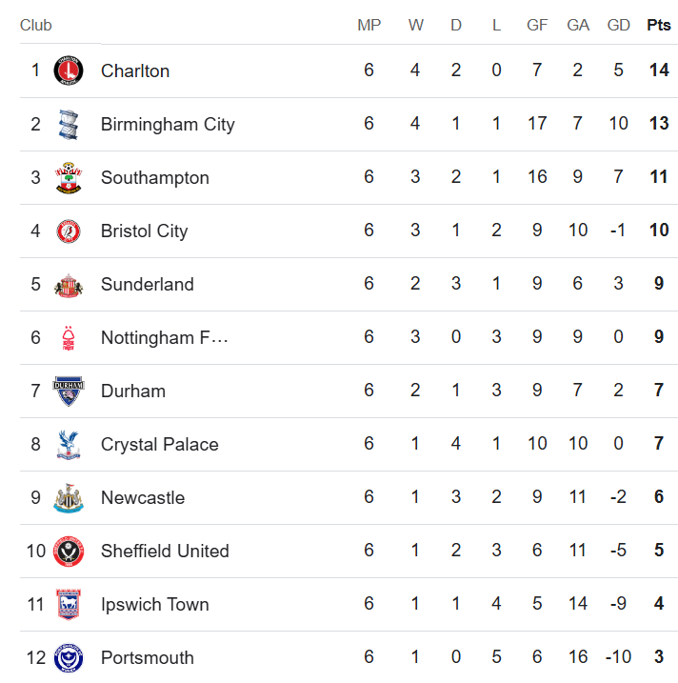Open the Birmingham City team link
This screenshot has height=683, width=678.
[x=168, y=125]
